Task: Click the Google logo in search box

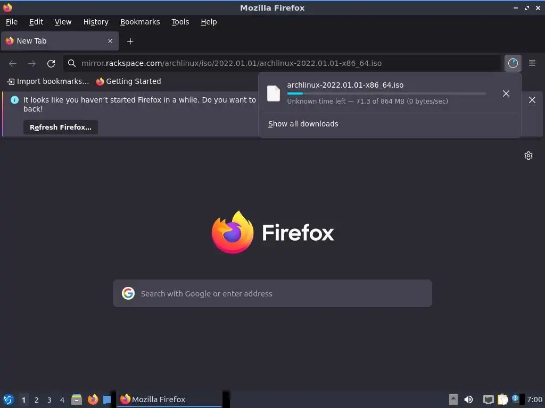Action: tap(128, 293)
